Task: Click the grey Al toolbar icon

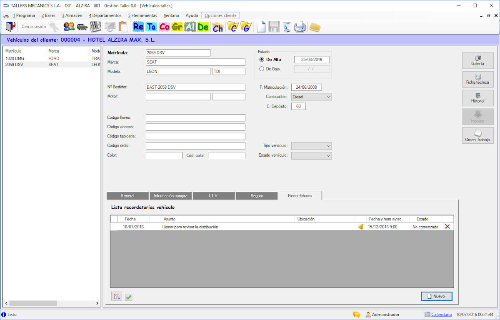Action: pos(190,27)
